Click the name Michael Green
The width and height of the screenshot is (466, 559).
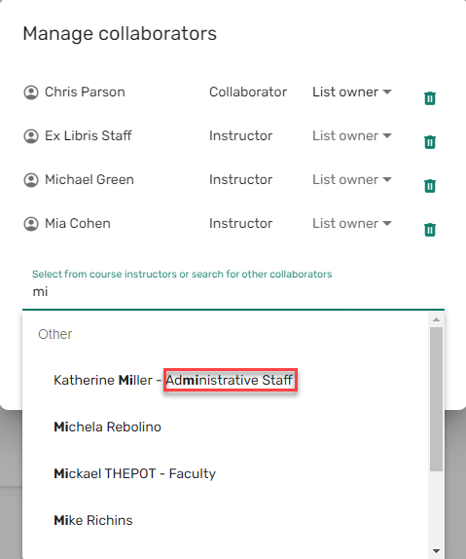90,179
